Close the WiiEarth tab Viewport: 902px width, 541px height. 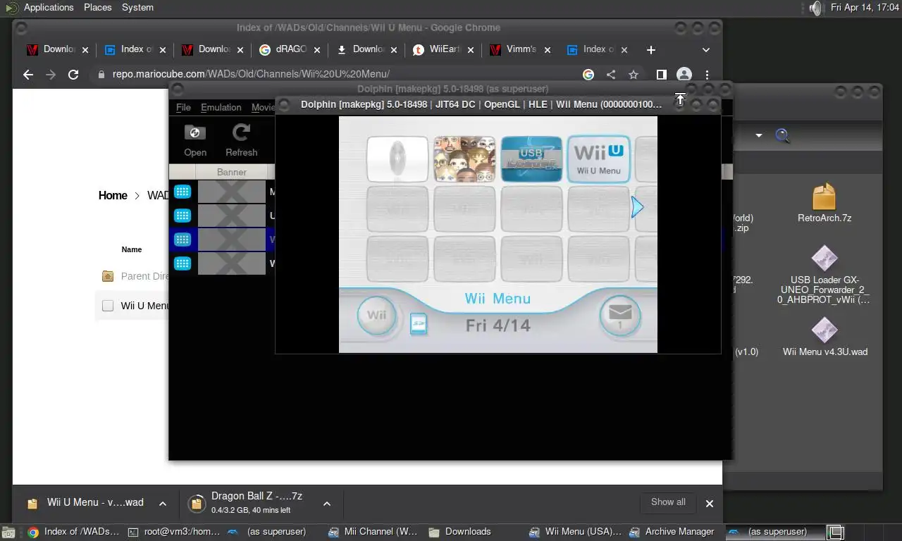click(471, 50)
